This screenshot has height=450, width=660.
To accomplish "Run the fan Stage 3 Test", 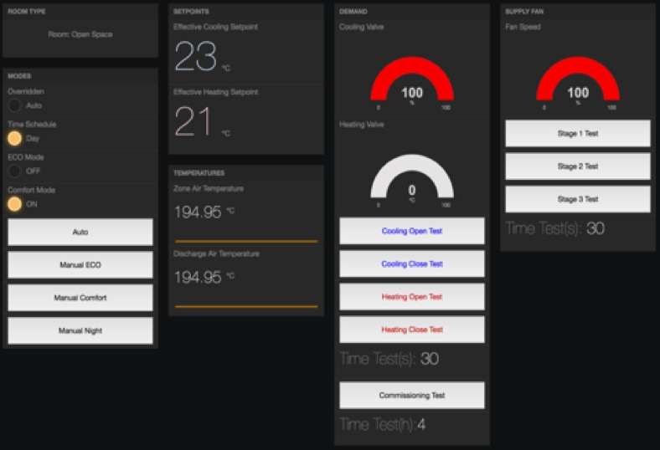I will 577,199.
